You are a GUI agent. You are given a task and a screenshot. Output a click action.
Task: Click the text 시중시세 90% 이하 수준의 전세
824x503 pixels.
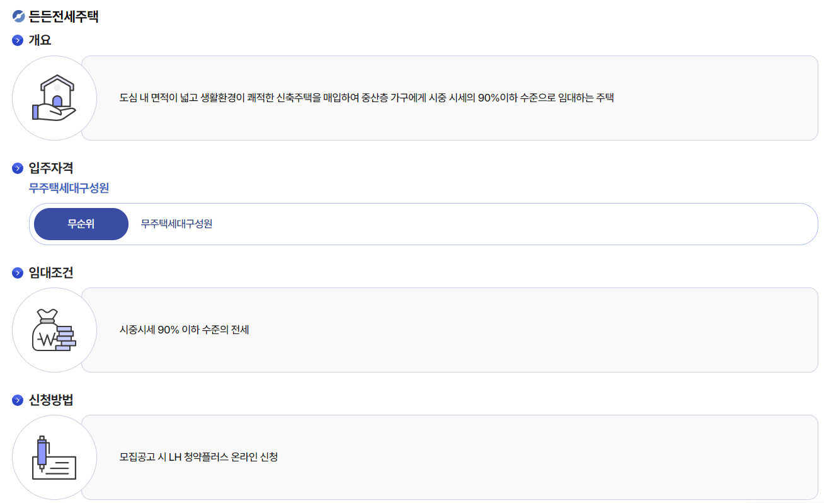[x=185, y=330]
